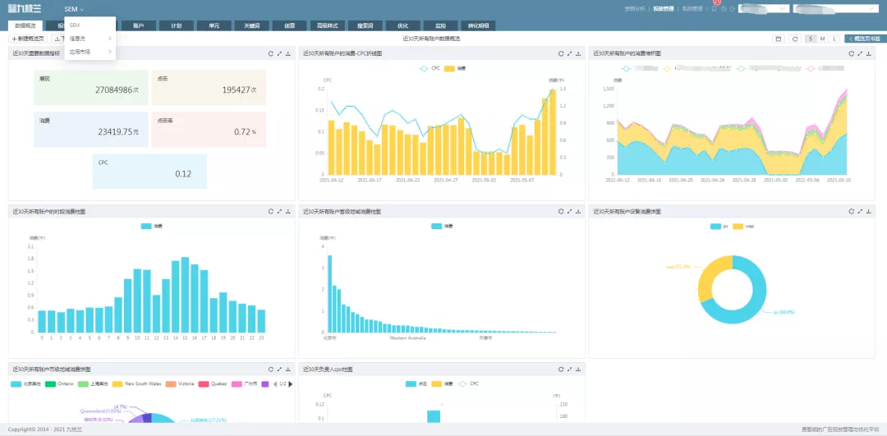887x436 pixels.
Task: Switch to the 计划 tab
Action: (177, 25)
